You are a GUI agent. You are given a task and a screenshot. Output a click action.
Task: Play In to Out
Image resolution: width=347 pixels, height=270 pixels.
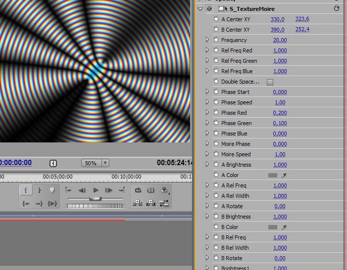pos(52,203)
